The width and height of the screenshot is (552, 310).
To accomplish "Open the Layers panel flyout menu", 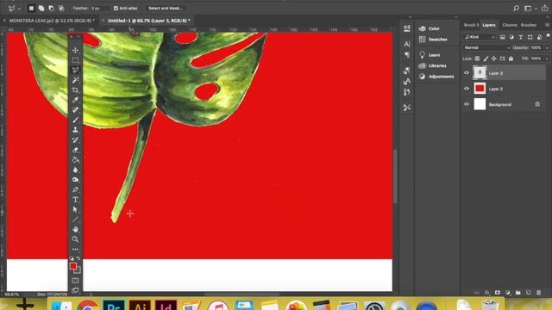I will [x=548, y=25].
